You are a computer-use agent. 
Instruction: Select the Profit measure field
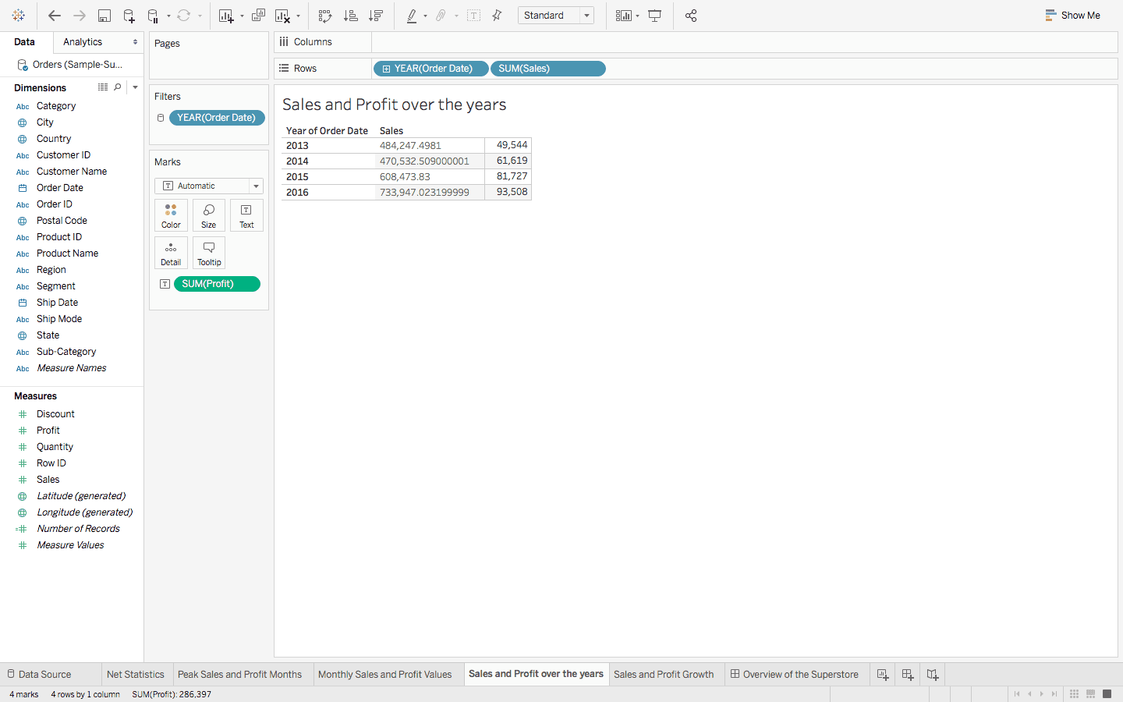click(x=48, y=431)
